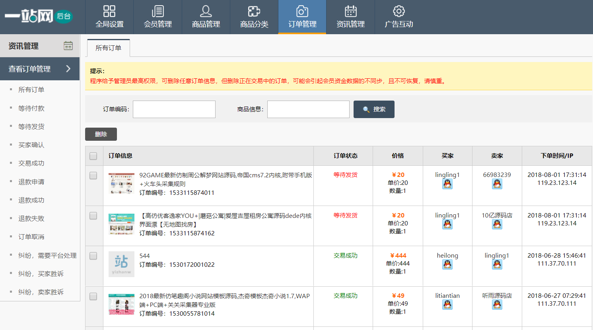
Task: Go to 资讯管理 calendar icon
Action: point(350,12)
